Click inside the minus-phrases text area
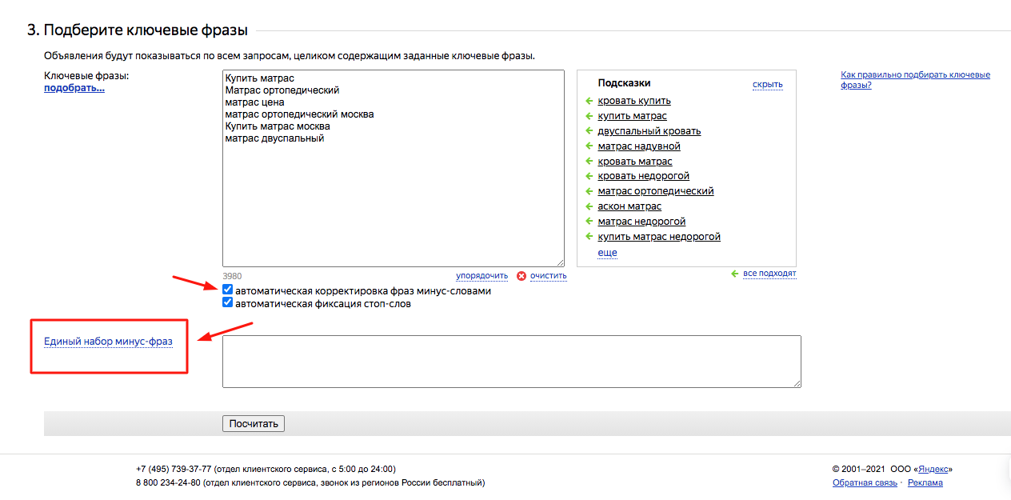This screenshot has width=1011, height=500. pos(511,362)
